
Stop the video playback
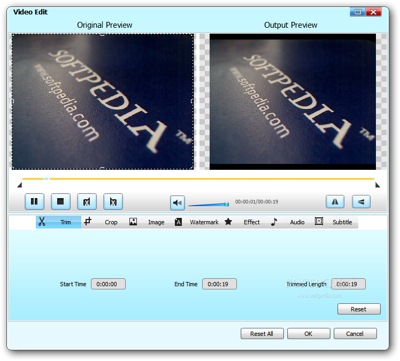pyautogui.click(x=60, y=201)
